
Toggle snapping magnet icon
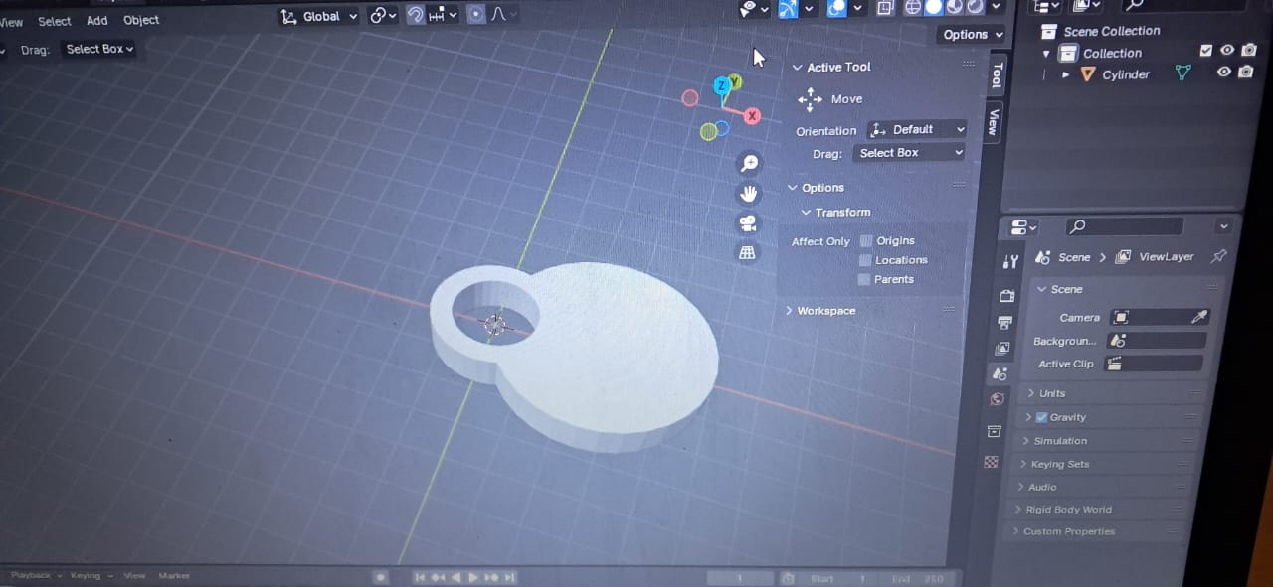(x=416, y=14)
